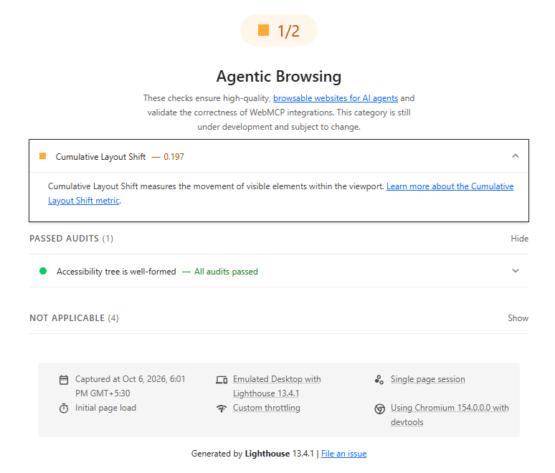Click the Initial page load text
The height and width of the screenshot is (473, 555).
click(x=105, y=408)
